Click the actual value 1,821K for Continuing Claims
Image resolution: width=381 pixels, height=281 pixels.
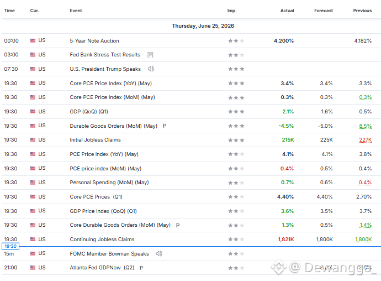tap(286, 240)
